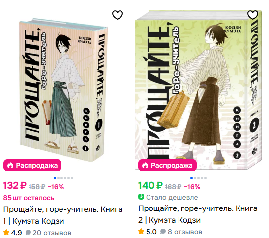Image resolution: width=269 pixels, height=238 pixels.
Task: Select last carousel dot under Book 1
Action: 72,178
